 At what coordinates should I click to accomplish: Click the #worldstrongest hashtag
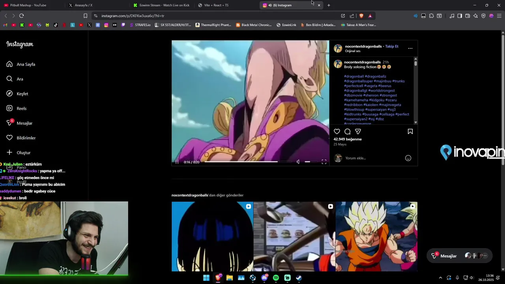(x=382, y=91)
